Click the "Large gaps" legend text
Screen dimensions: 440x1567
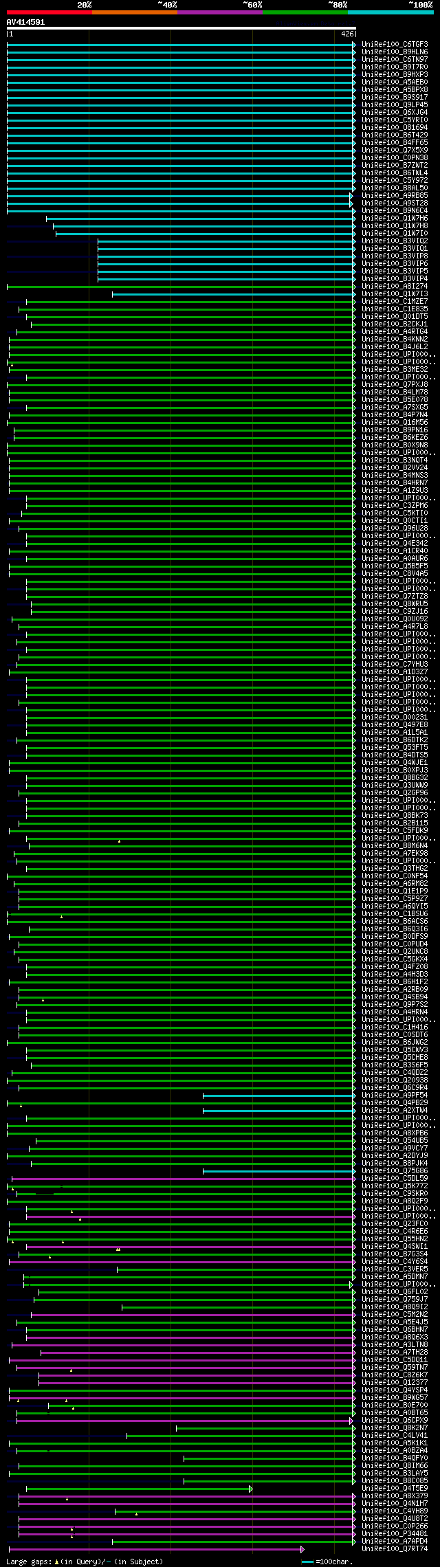coord(30,1562)
